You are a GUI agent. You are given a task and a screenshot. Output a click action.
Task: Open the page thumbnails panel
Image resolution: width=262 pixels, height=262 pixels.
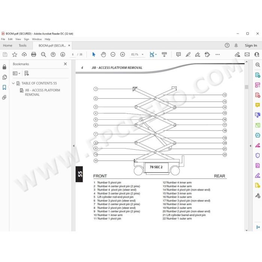point(4,77)
